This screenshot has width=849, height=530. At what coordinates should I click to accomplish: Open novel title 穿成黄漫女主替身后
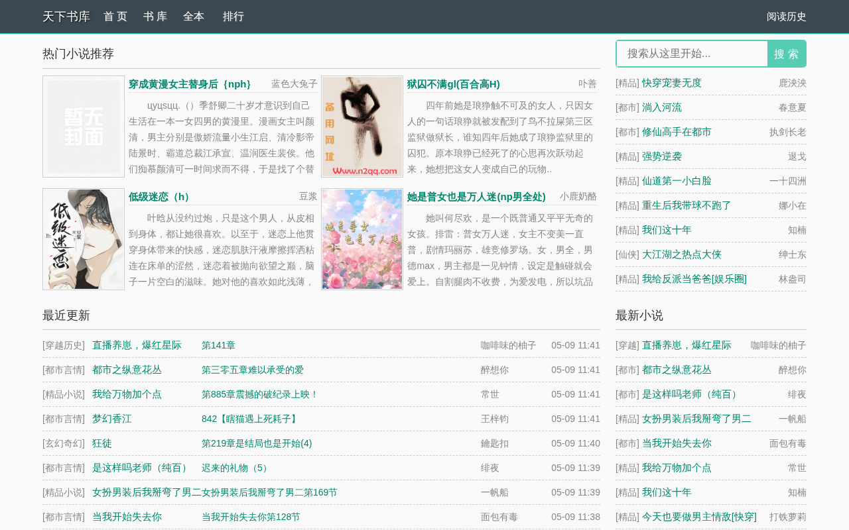click(190, 84)
